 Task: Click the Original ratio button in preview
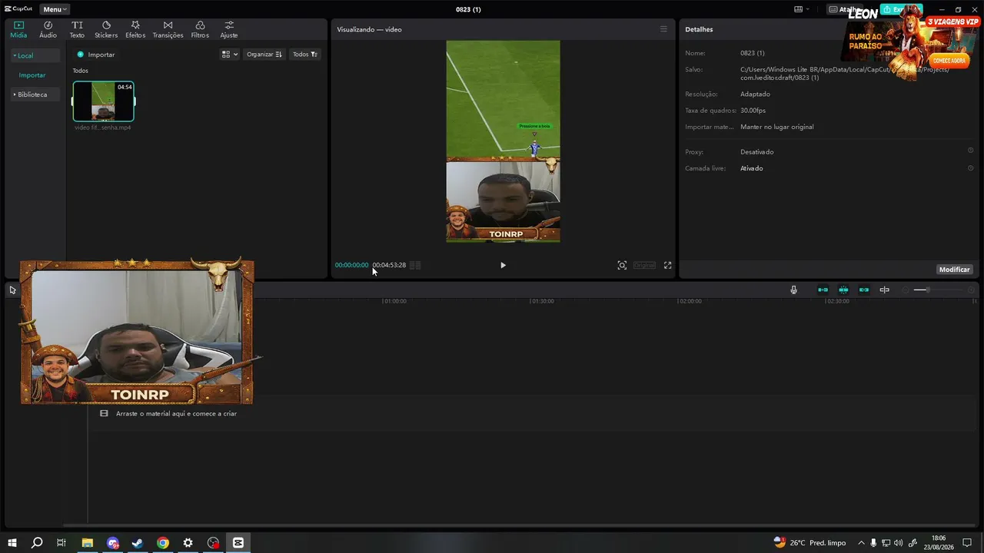click(644, 265)
